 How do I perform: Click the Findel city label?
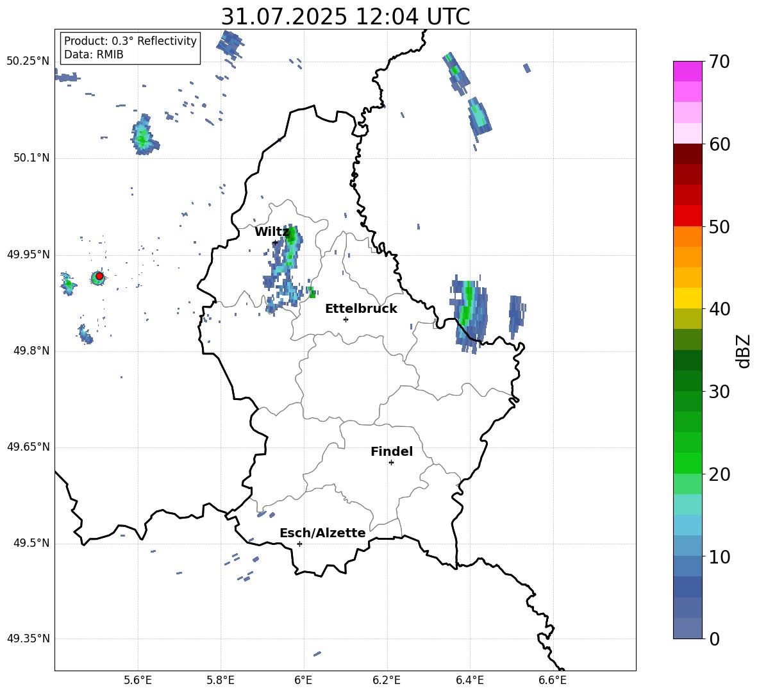(x=392, y=451)
